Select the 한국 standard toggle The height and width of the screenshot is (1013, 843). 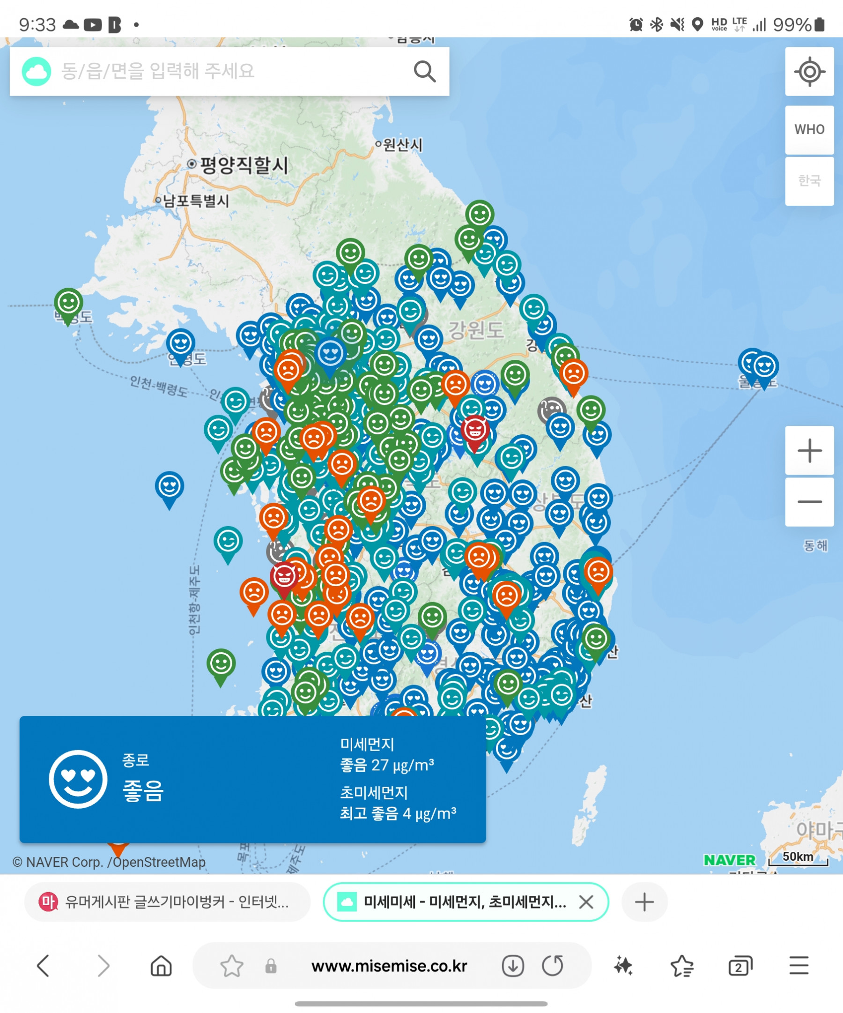[x=809, y=180]
